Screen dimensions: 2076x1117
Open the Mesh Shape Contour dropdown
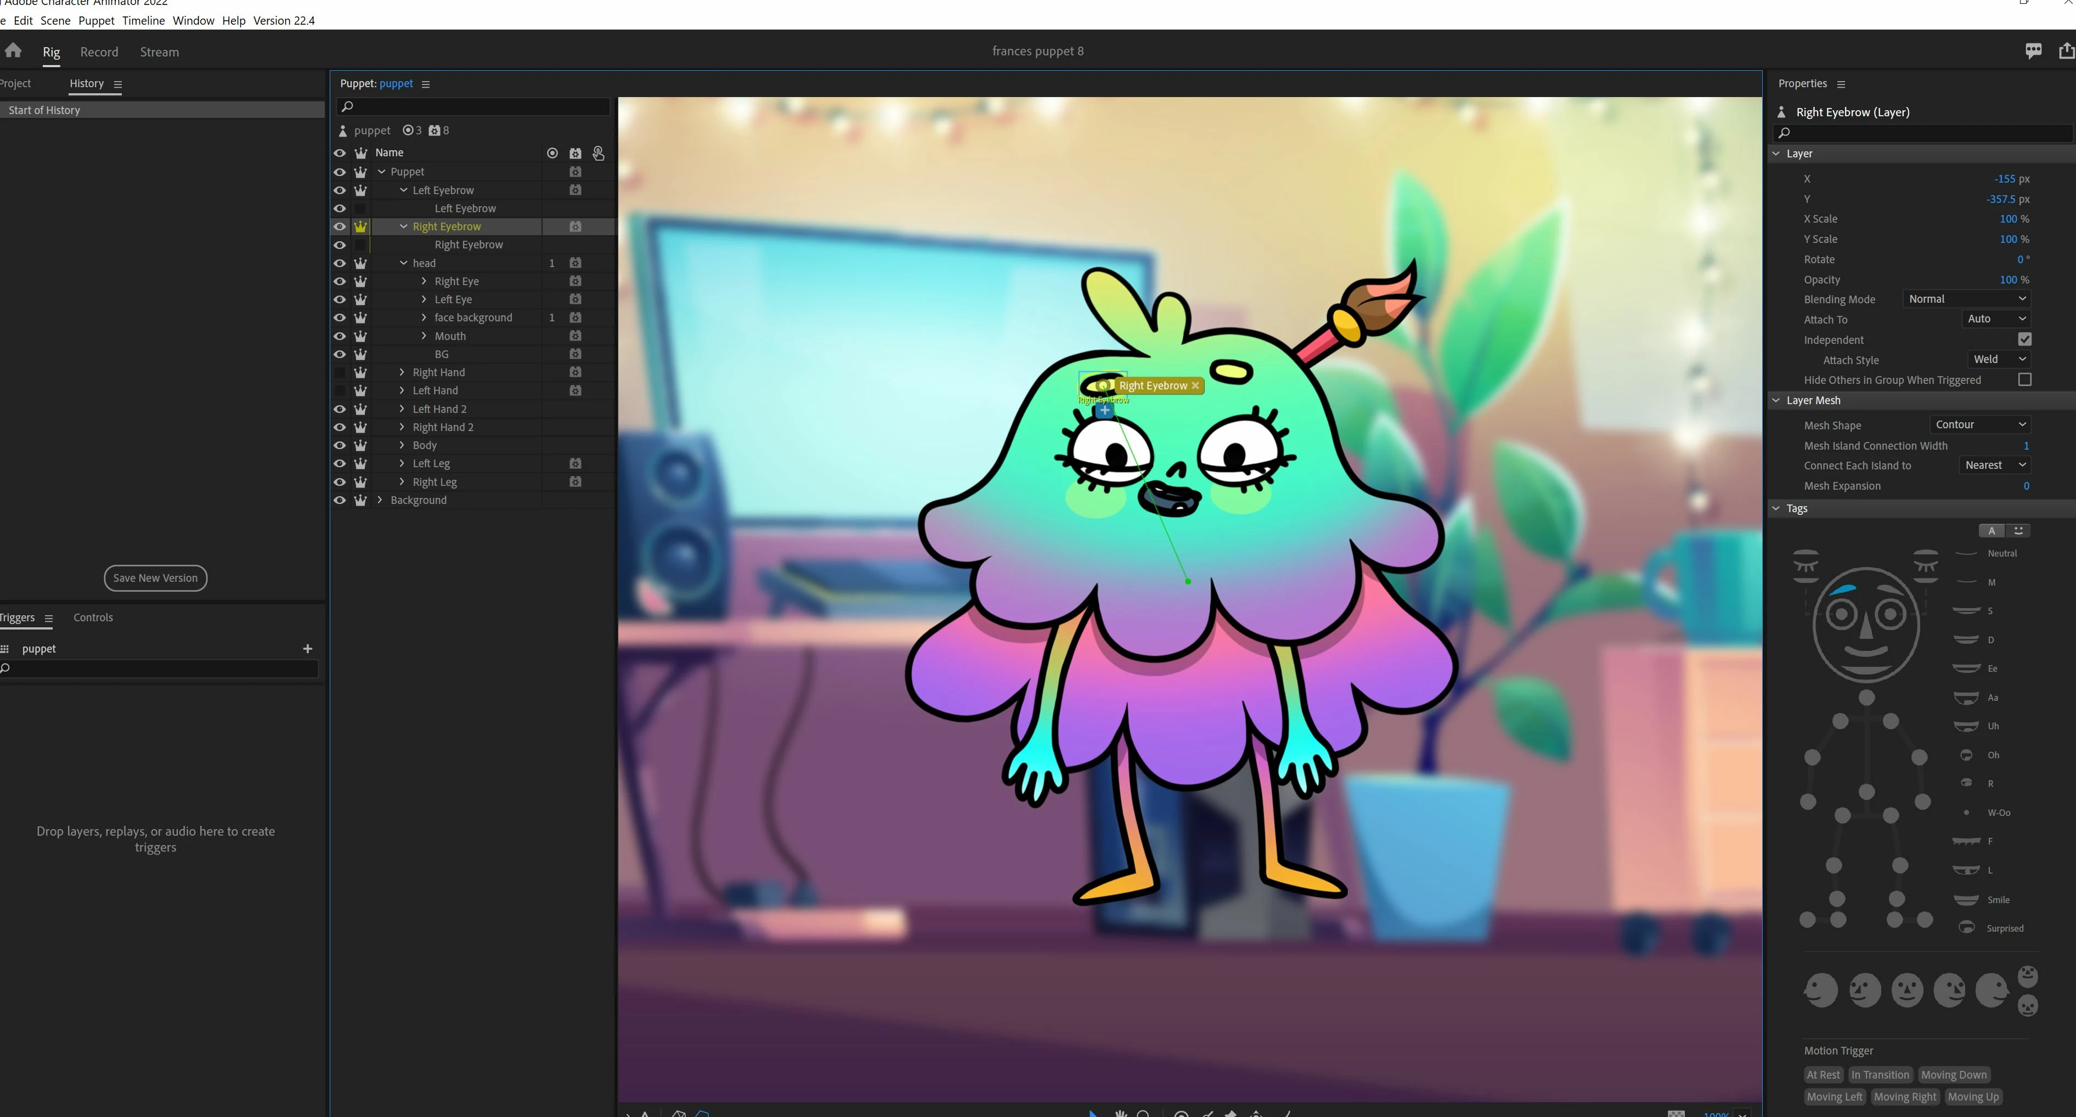pos(1980,424)
